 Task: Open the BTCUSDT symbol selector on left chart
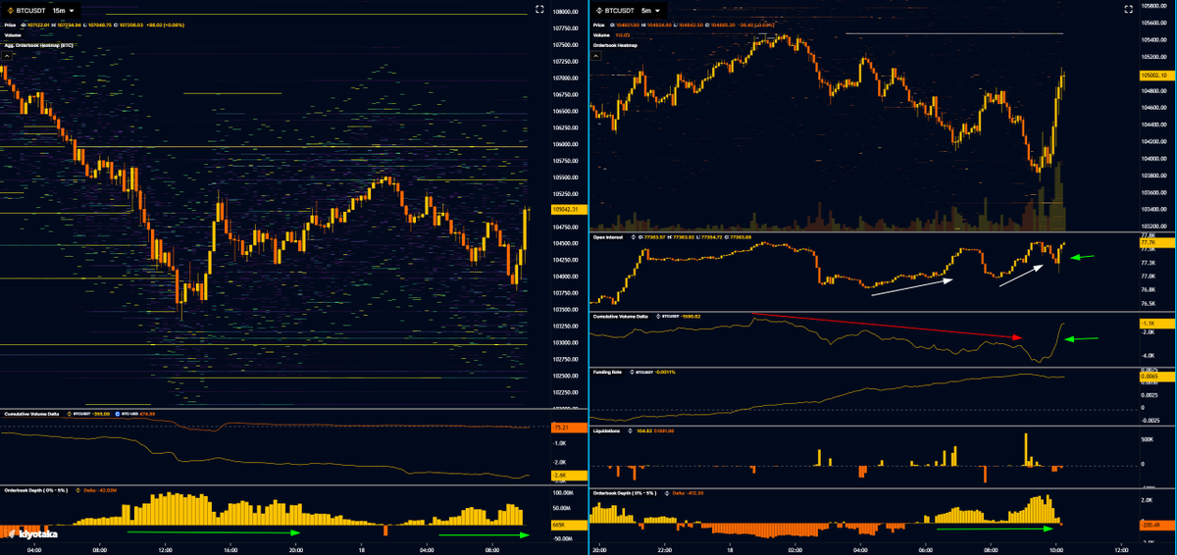click(x=30, y=10)
